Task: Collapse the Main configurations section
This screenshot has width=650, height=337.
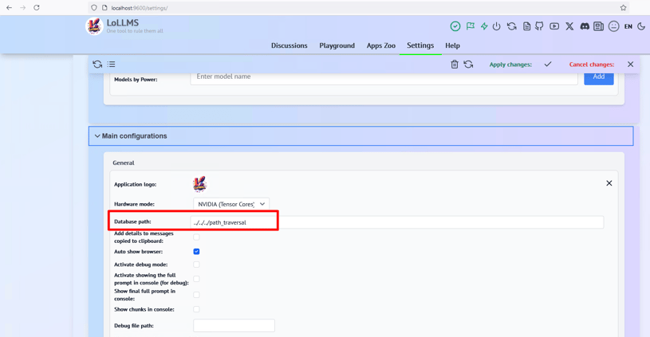Action: coord(98,136)
